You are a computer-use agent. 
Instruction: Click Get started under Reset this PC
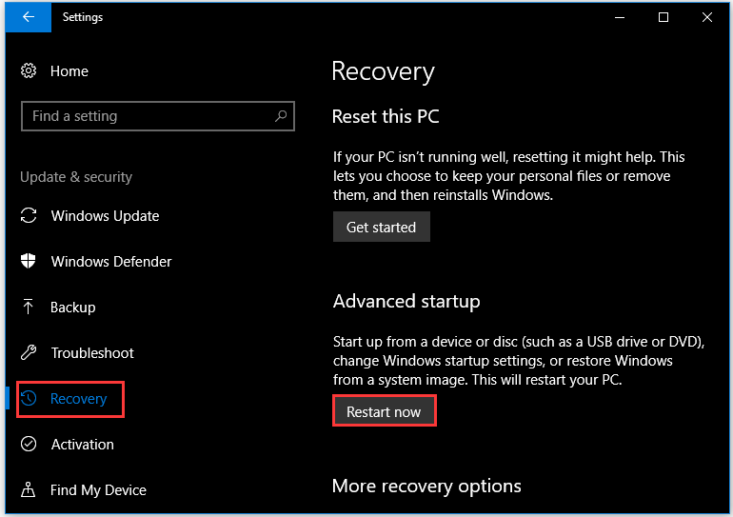tap(382, 227)
